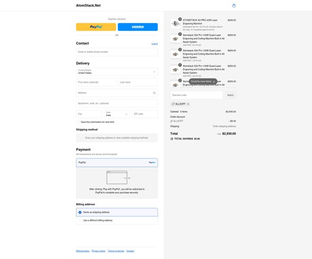312x259 pixels.
Task: Click the PayPal logo in payment row
Action: pos(152,162)
